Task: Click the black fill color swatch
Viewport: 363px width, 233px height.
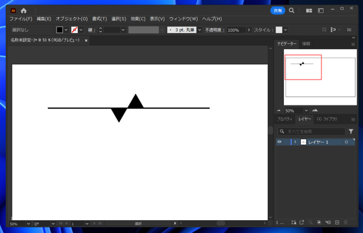Action: (60, 30)
